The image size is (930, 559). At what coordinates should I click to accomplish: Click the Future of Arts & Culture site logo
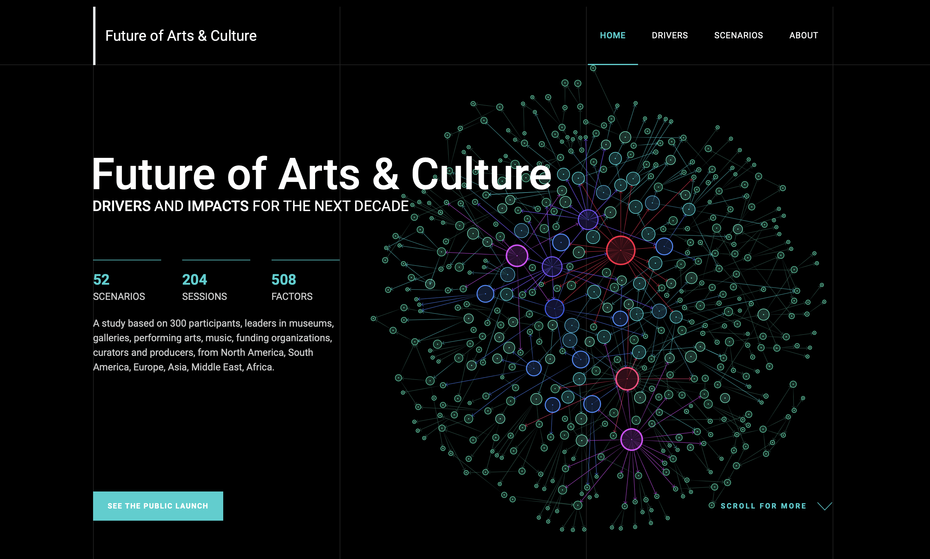coord(181,35)
